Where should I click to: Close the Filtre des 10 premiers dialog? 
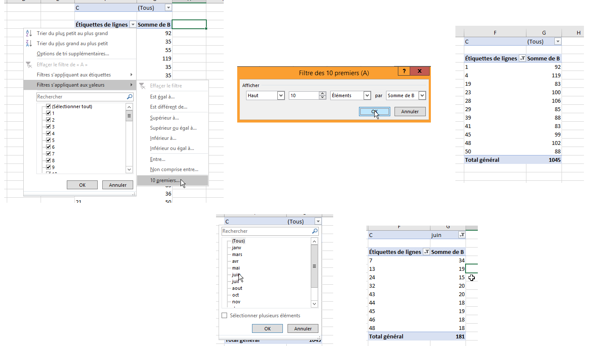(x=419, y=71)
